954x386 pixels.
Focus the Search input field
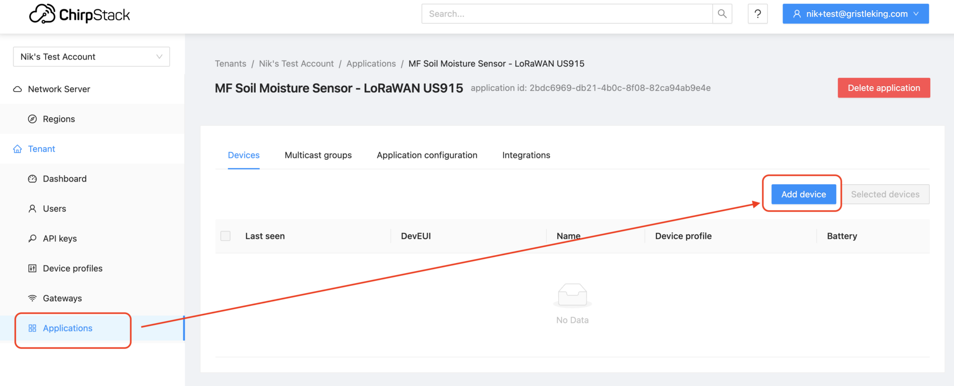point(566,14)
